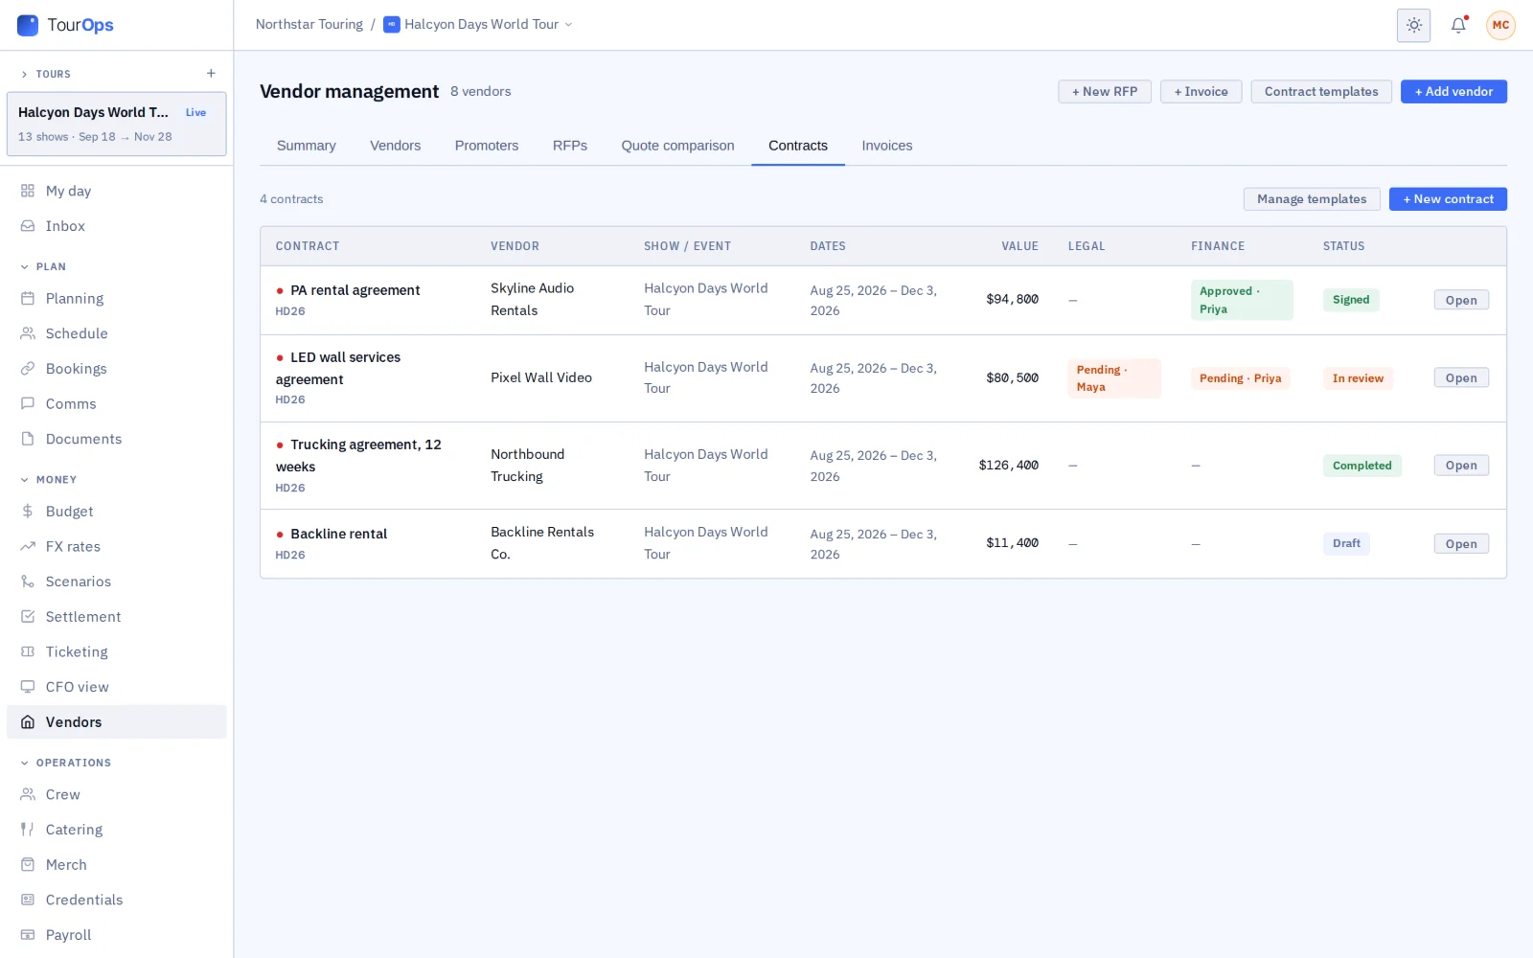
Task: Open Payroll from the sidebar
Action: pyautogui.click(x=117, y=935)
